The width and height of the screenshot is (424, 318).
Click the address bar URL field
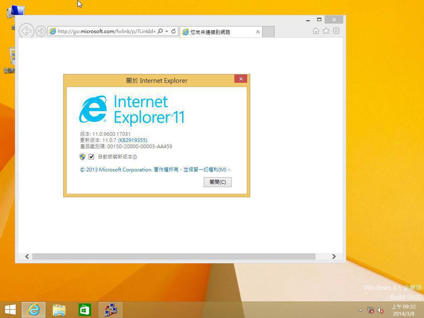pyautogui.click(x=106, y=31)
